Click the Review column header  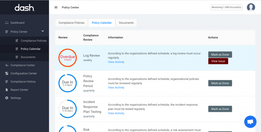click(x=63, y=37)
